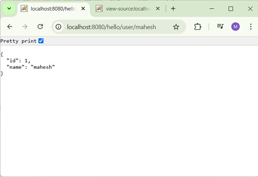Close the localhost:8080/hello tab
Viewport: 258px width, 177px height.
(83, 9)
